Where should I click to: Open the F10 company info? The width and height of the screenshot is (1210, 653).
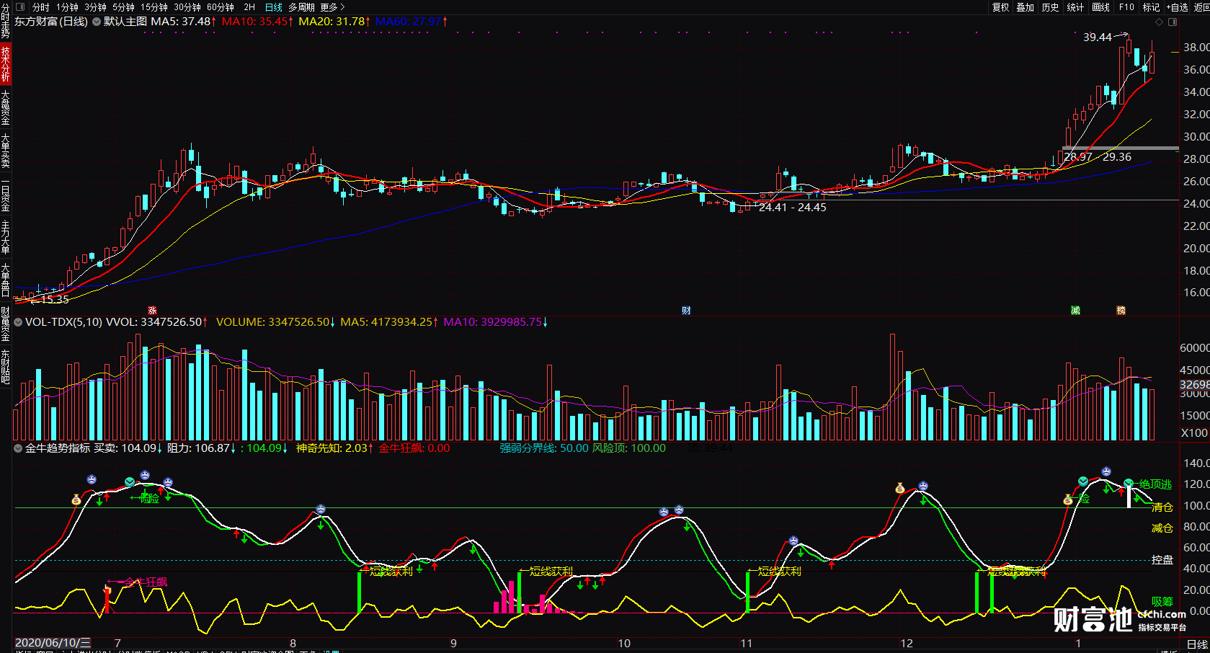tap(1126, 7)
